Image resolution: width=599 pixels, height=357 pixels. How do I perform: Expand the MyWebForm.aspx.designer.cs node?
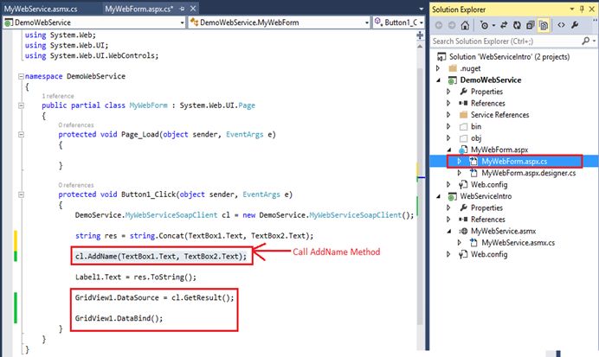click(x=460, y=173)
